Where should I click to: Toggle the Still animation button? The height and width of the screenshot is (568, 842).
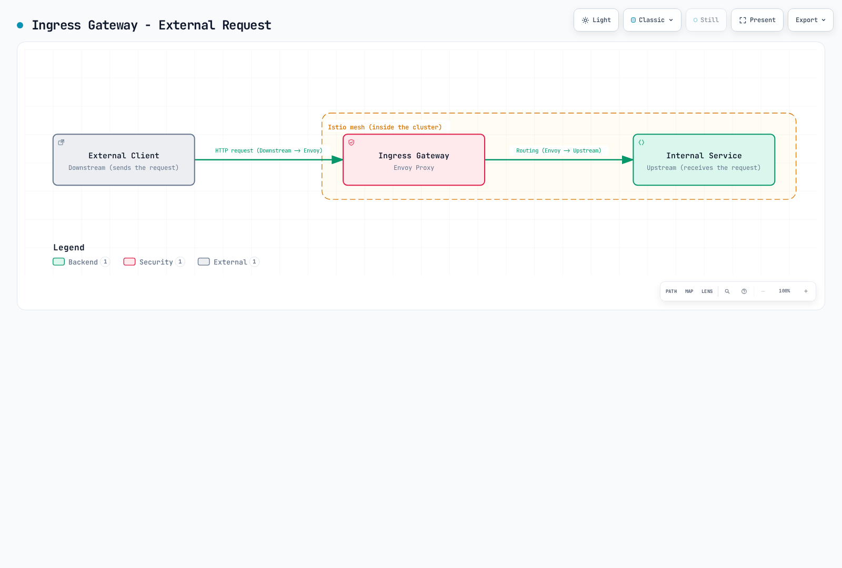point(706,20)
